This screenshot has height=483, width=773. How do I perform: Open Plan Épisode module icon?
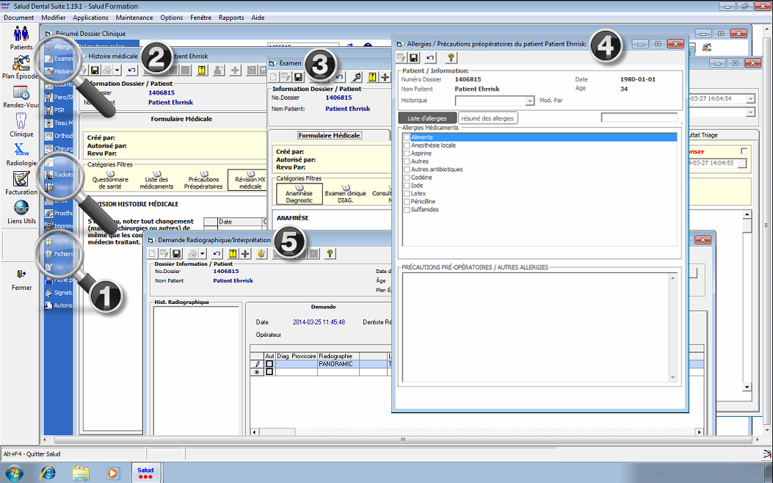(x=21, y=68)
